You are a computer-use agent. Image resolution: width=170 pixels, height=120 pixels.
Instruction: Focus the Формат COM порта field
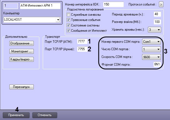coord(157,65)
